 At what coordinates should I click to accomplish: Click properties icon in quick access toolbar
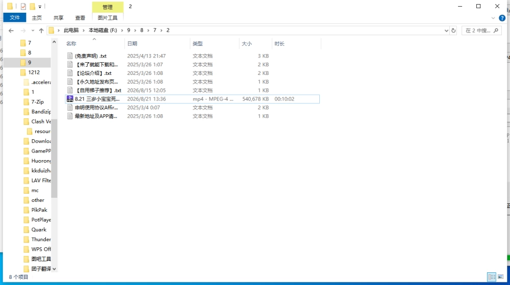click(23, 6)
